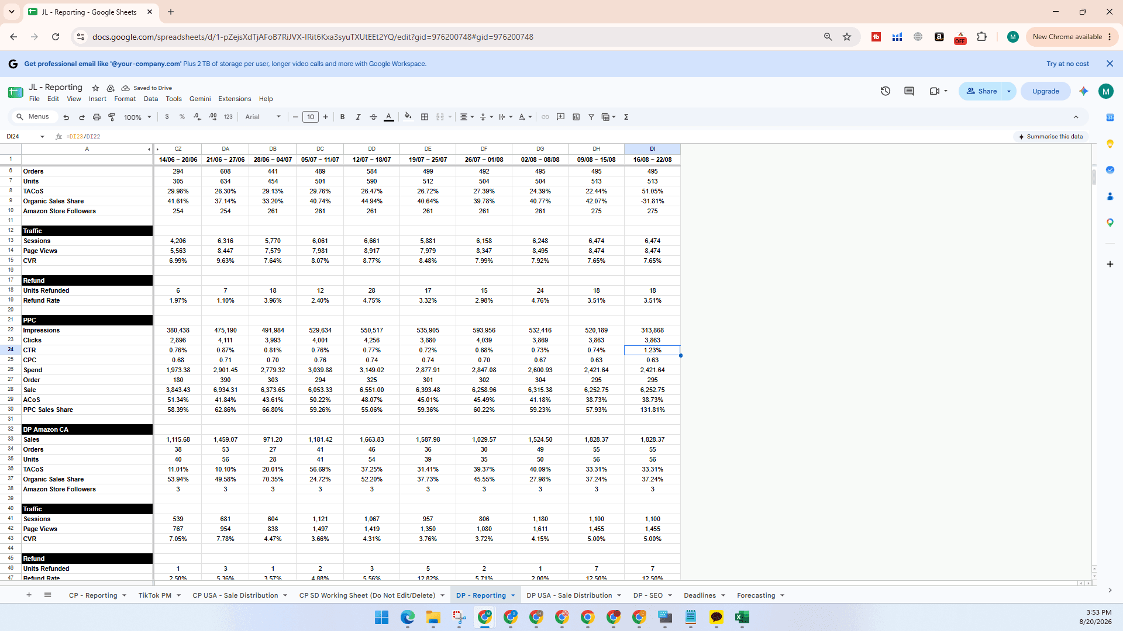Open File Explorer from the taskbar
1123x631 pixels.
(x=433, y=617)
